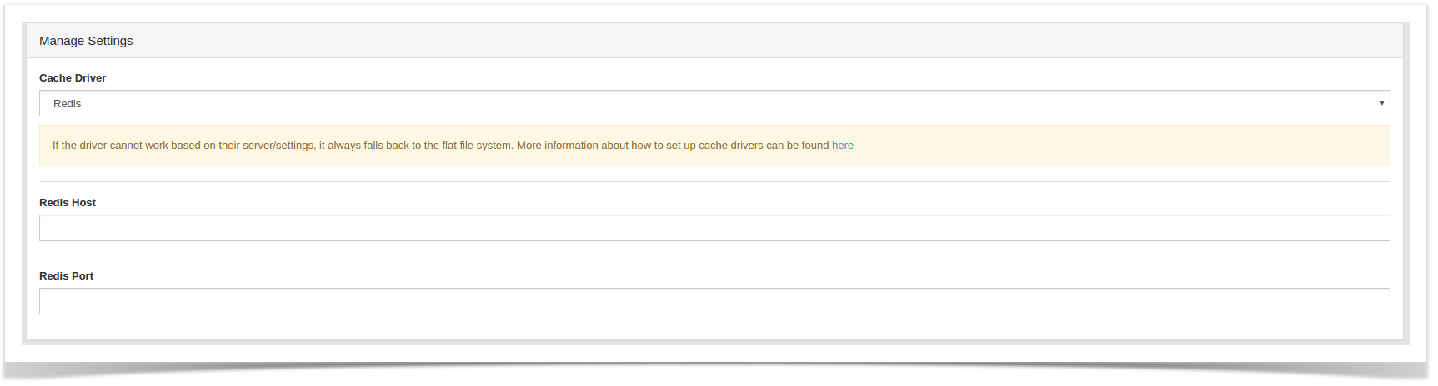Viewport: 1438px width, 386px height.
Task: Click "server/settings" phrase in the warning
Action: (x=278, y=146)
